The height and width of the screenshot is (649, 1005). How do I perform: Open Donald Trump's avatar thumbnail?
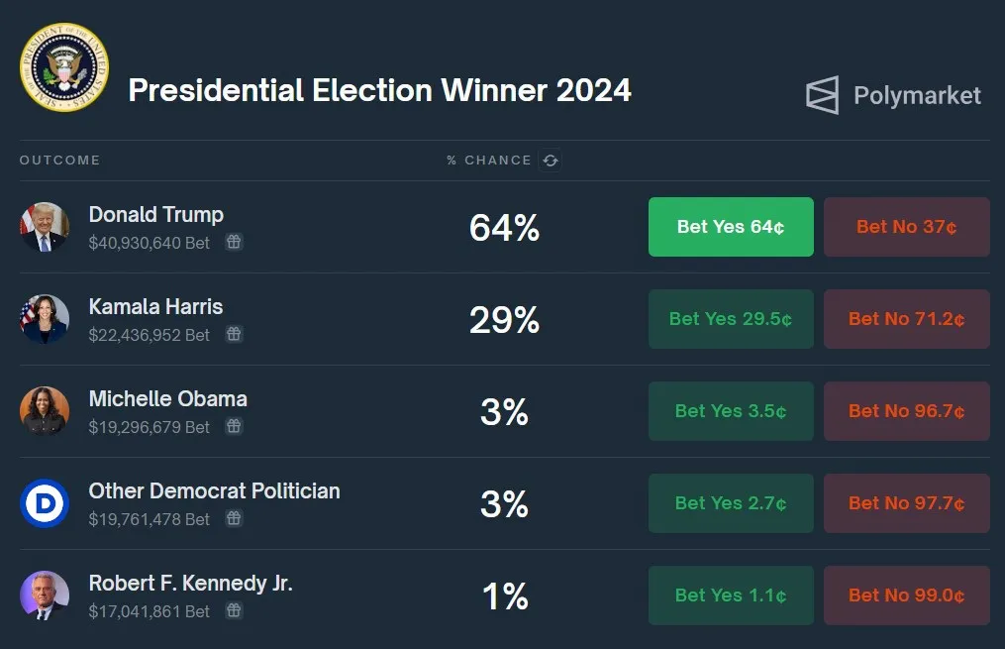45,227
